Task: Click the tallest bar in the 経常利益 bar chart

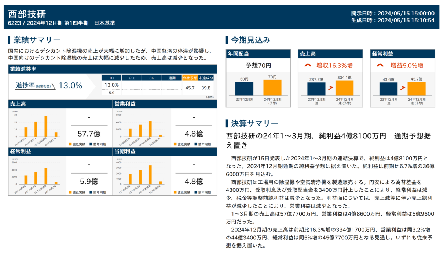Action: (x=46, y=176)
